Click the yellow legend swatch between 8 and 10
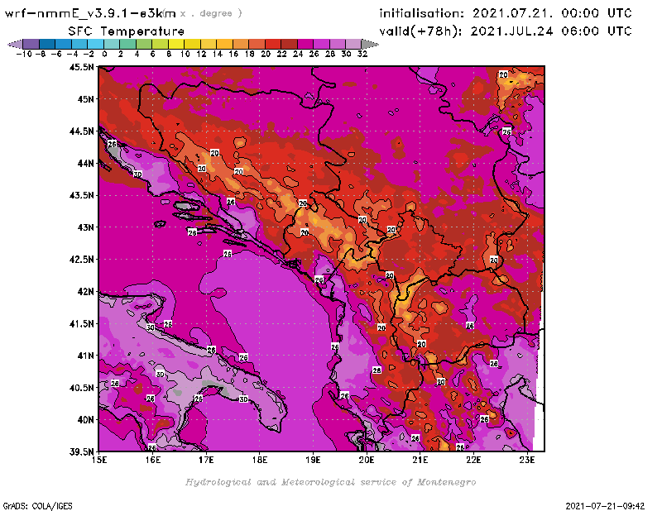The width and height of the screenshot is (662, 511). tap(176, 44)
